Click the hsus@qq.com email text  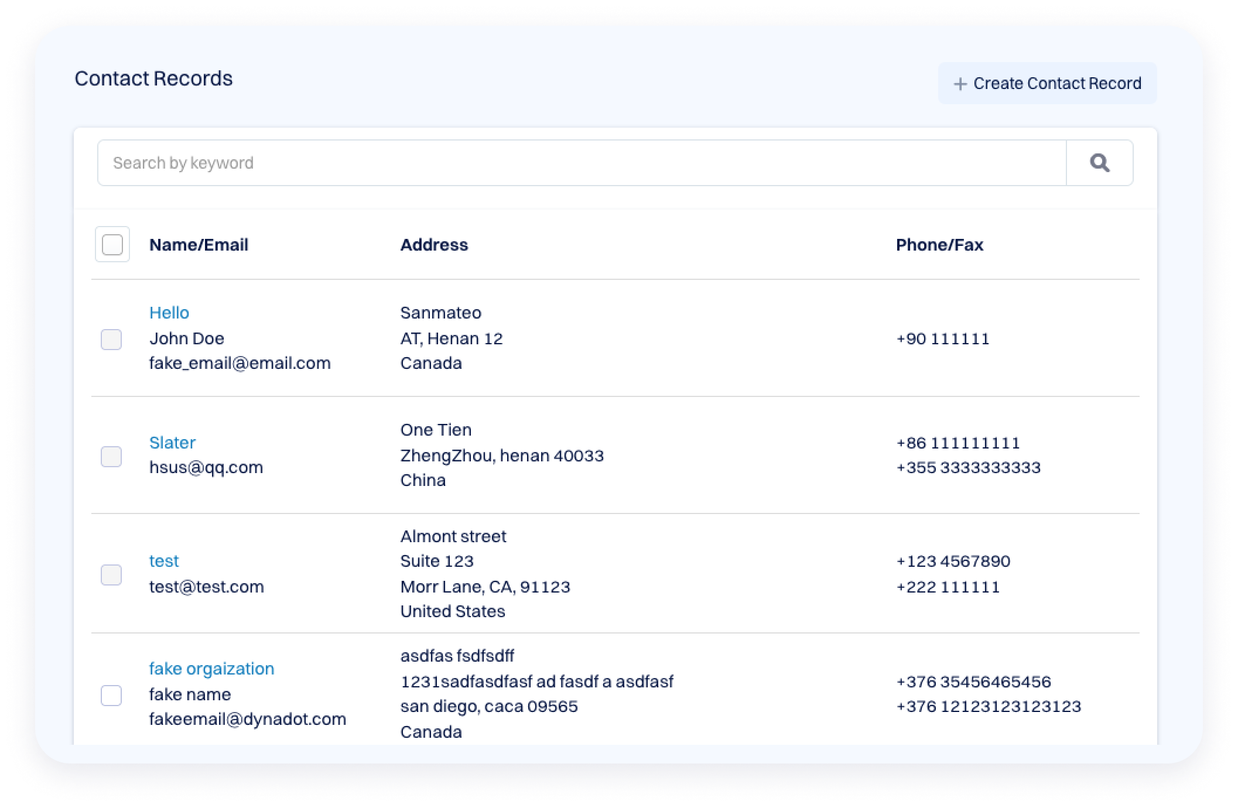(x=206, y=467)
